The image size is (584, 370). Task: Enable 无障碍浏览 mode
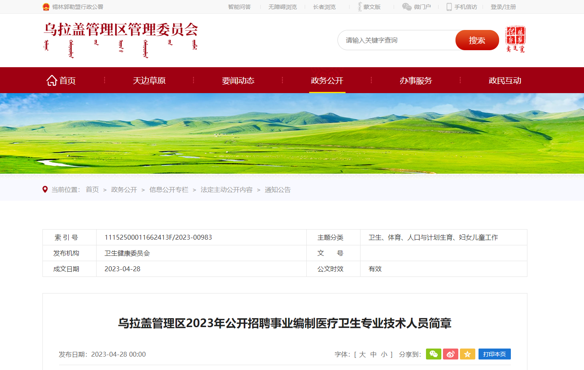click(283, 7)
